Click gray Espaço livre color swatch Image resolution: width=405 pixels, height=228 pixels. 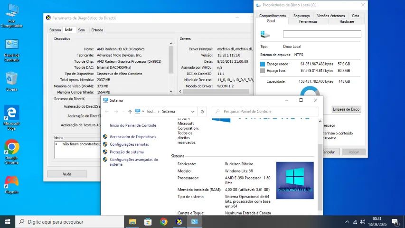point(263,71)
